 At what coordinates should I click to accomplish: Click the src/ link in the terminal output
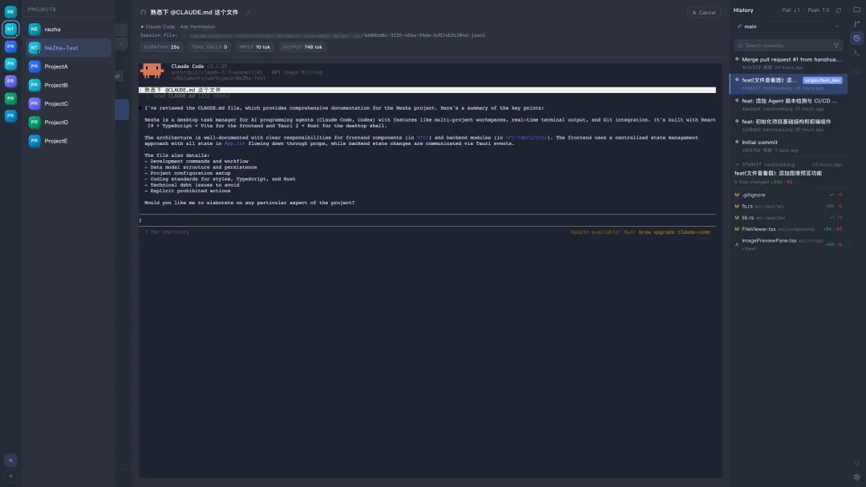pyautogui.click(x=423, y=138)
